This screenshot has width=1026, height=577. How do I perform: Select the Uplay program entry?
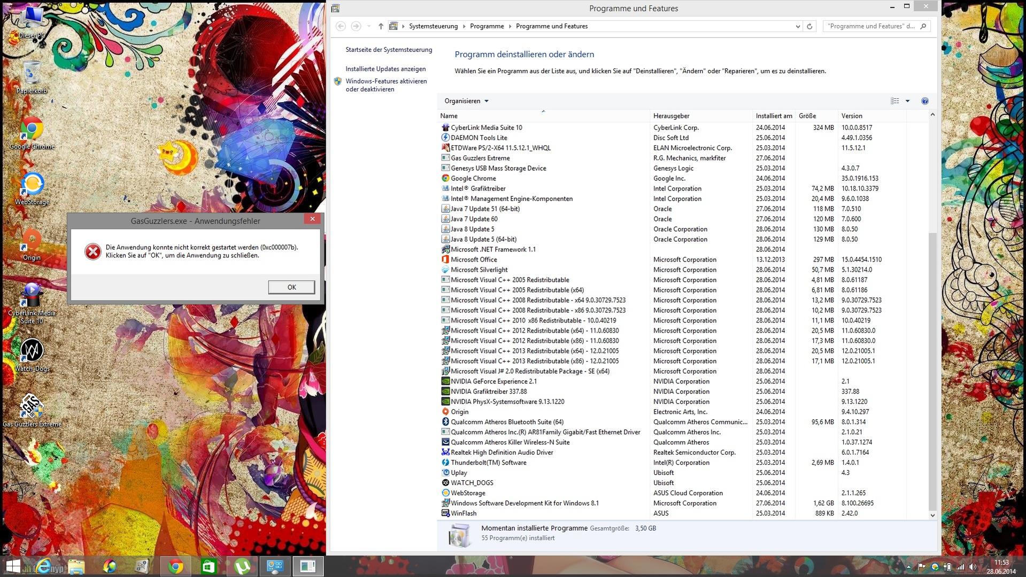pyautogui.click(x=673, y=473)
